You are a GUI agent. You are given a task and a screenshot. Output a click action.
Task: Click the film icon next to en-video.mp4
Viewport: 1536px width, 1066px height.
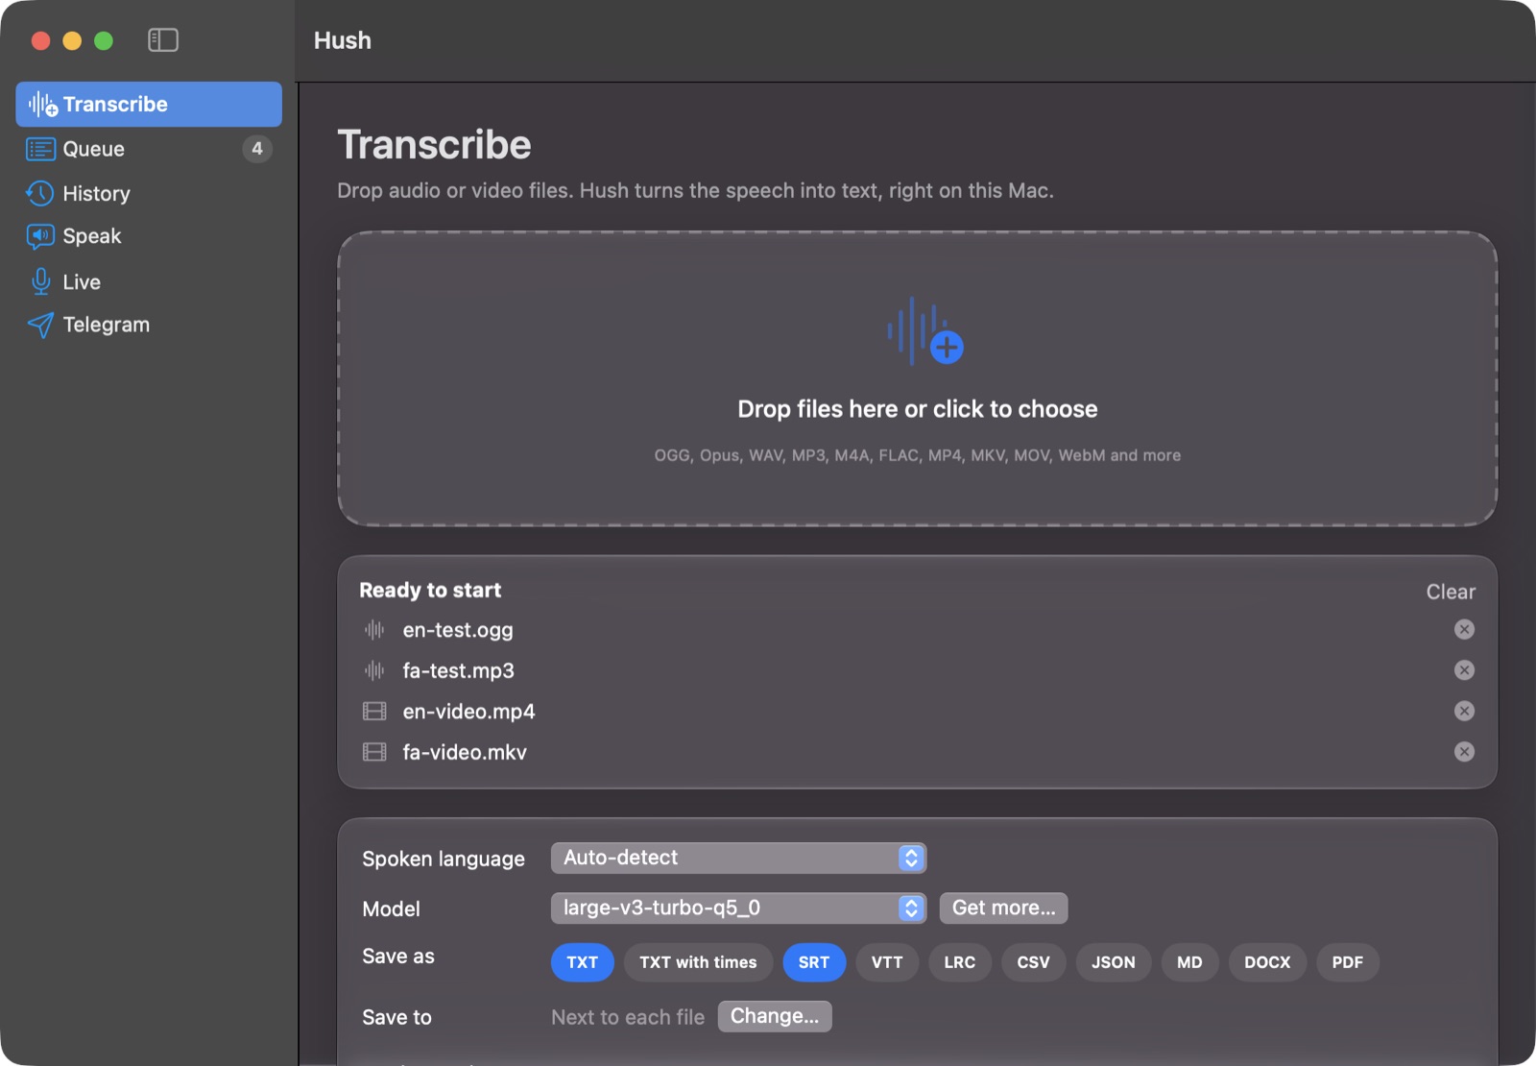point(374,711)
